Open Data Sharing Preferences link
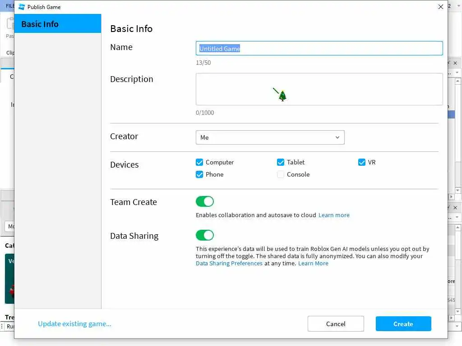 (229, 263)
